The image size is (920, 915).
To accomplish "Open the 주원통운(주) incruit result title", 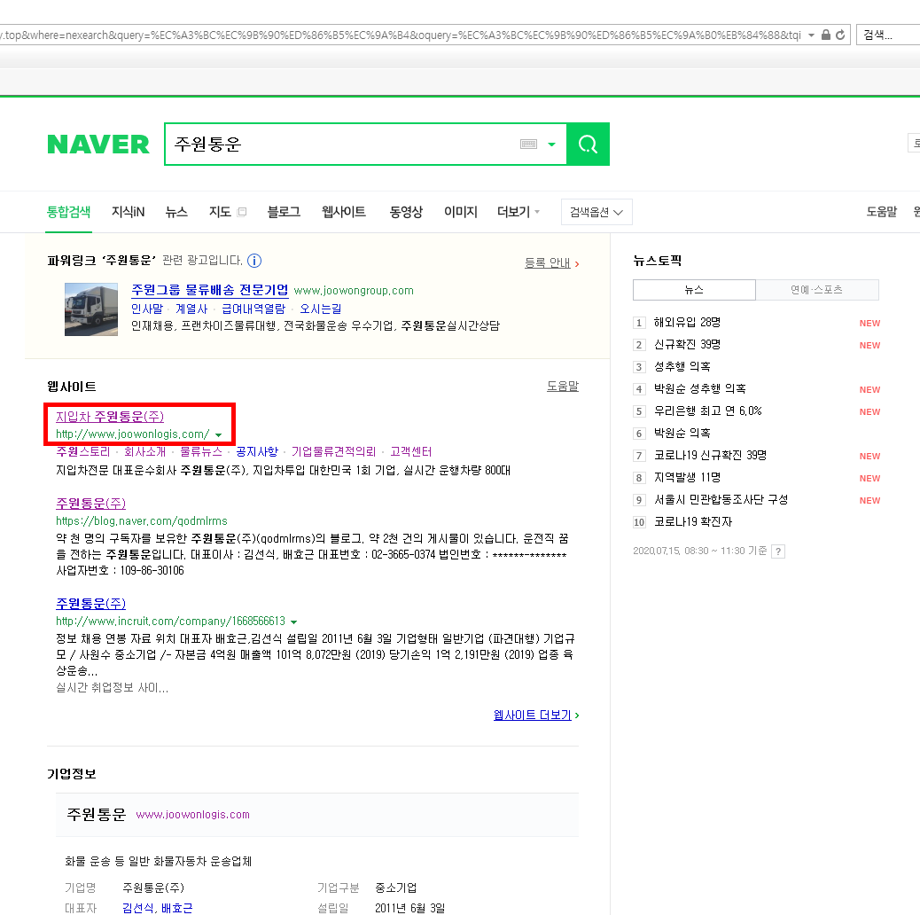I will pos(91,603).
